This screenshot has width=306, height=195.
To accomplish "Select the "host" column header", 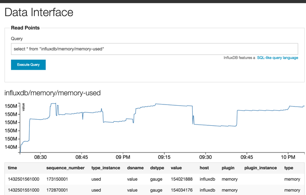I will (204, 168).
